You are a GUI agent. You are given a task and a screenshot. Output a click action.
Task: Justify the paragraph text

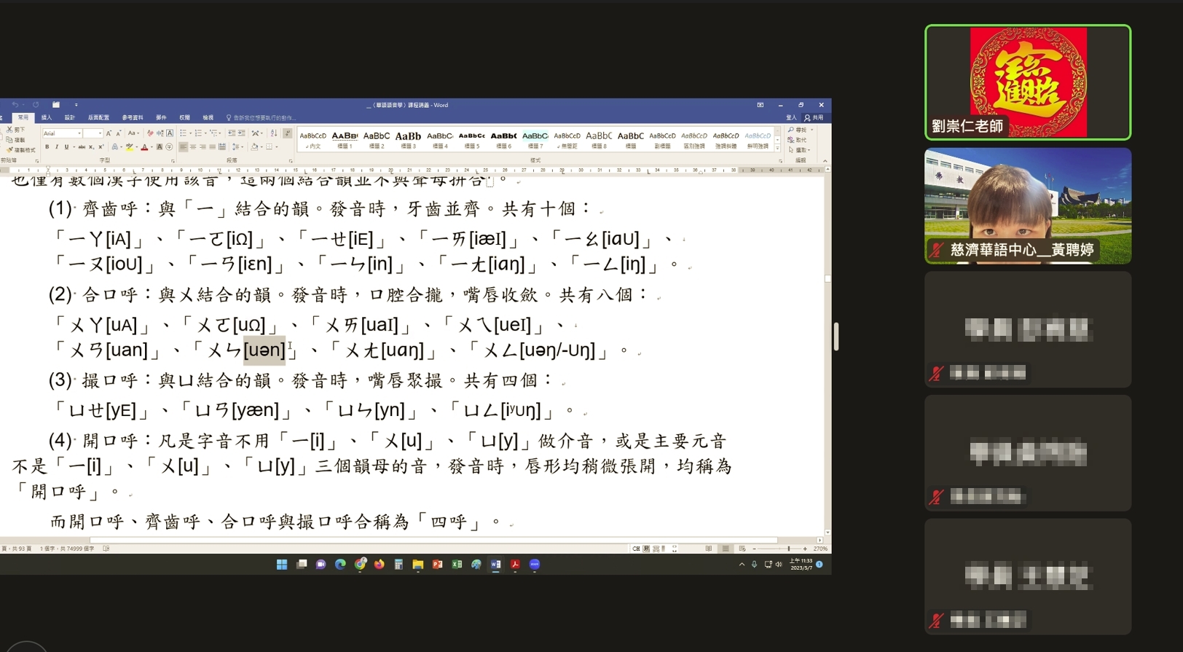click(x=212, y=147)
